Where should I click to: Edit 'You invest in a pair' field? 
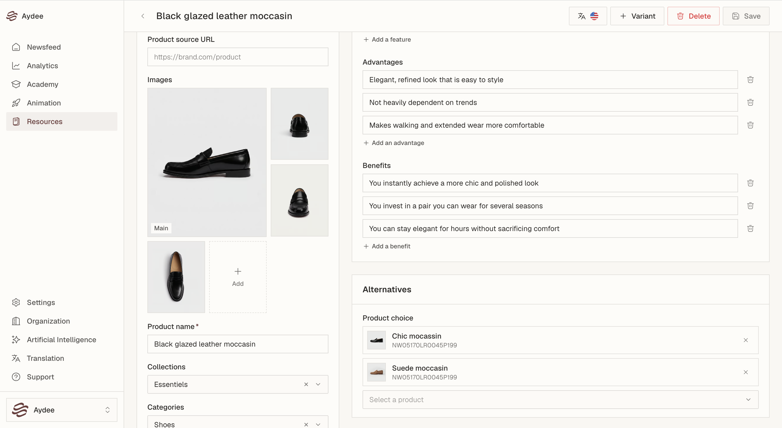(550, 206)
